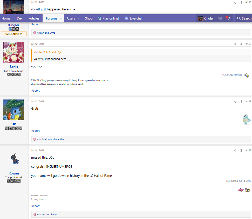
Task: Open the Articles menu item
Action: pos(34,18)
